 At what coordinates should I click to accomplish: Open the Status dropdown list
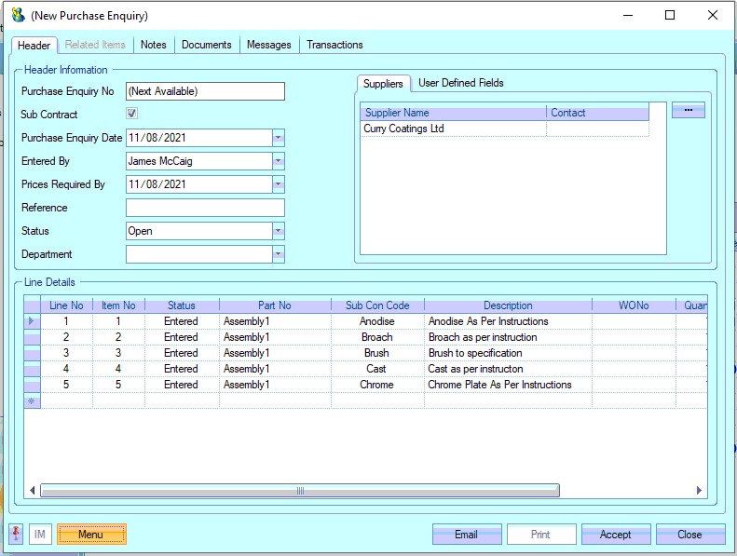(278, 231)
